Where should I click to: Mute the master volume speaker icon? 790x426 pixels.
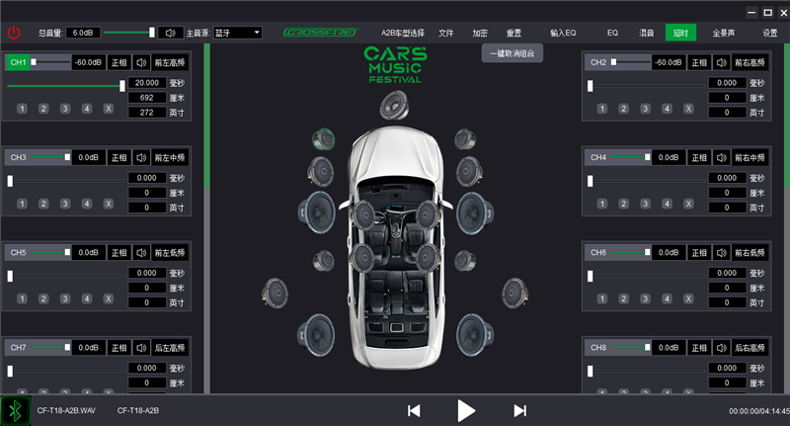tap(171, 33)
